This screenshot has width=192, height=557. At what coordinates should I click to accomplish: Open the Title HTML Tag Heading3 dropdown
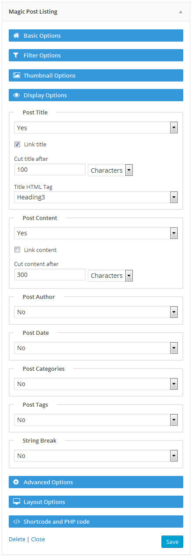pos(96,197)
